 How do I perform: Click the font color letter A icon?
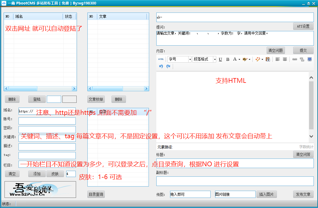pyautogui.click(x=235, y=59)
